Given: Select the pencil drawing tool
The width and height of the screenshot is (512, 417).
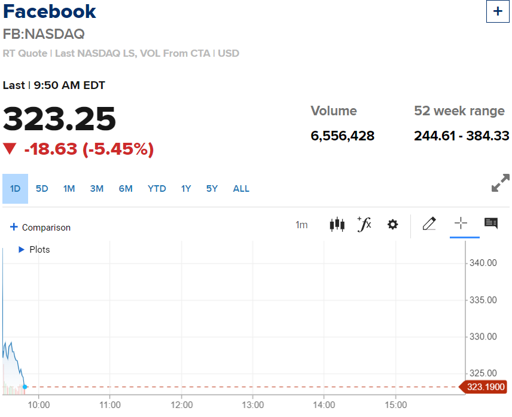Looking at the screenshot, I should coord(429,223).
